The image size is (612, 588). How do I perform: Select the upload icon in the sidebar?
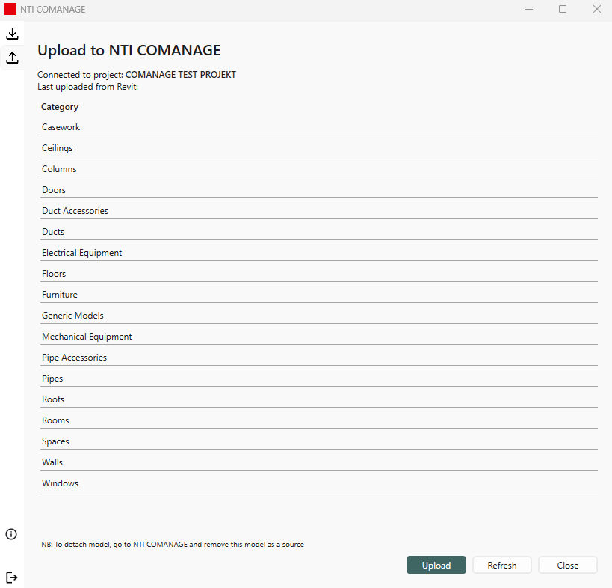12,58
